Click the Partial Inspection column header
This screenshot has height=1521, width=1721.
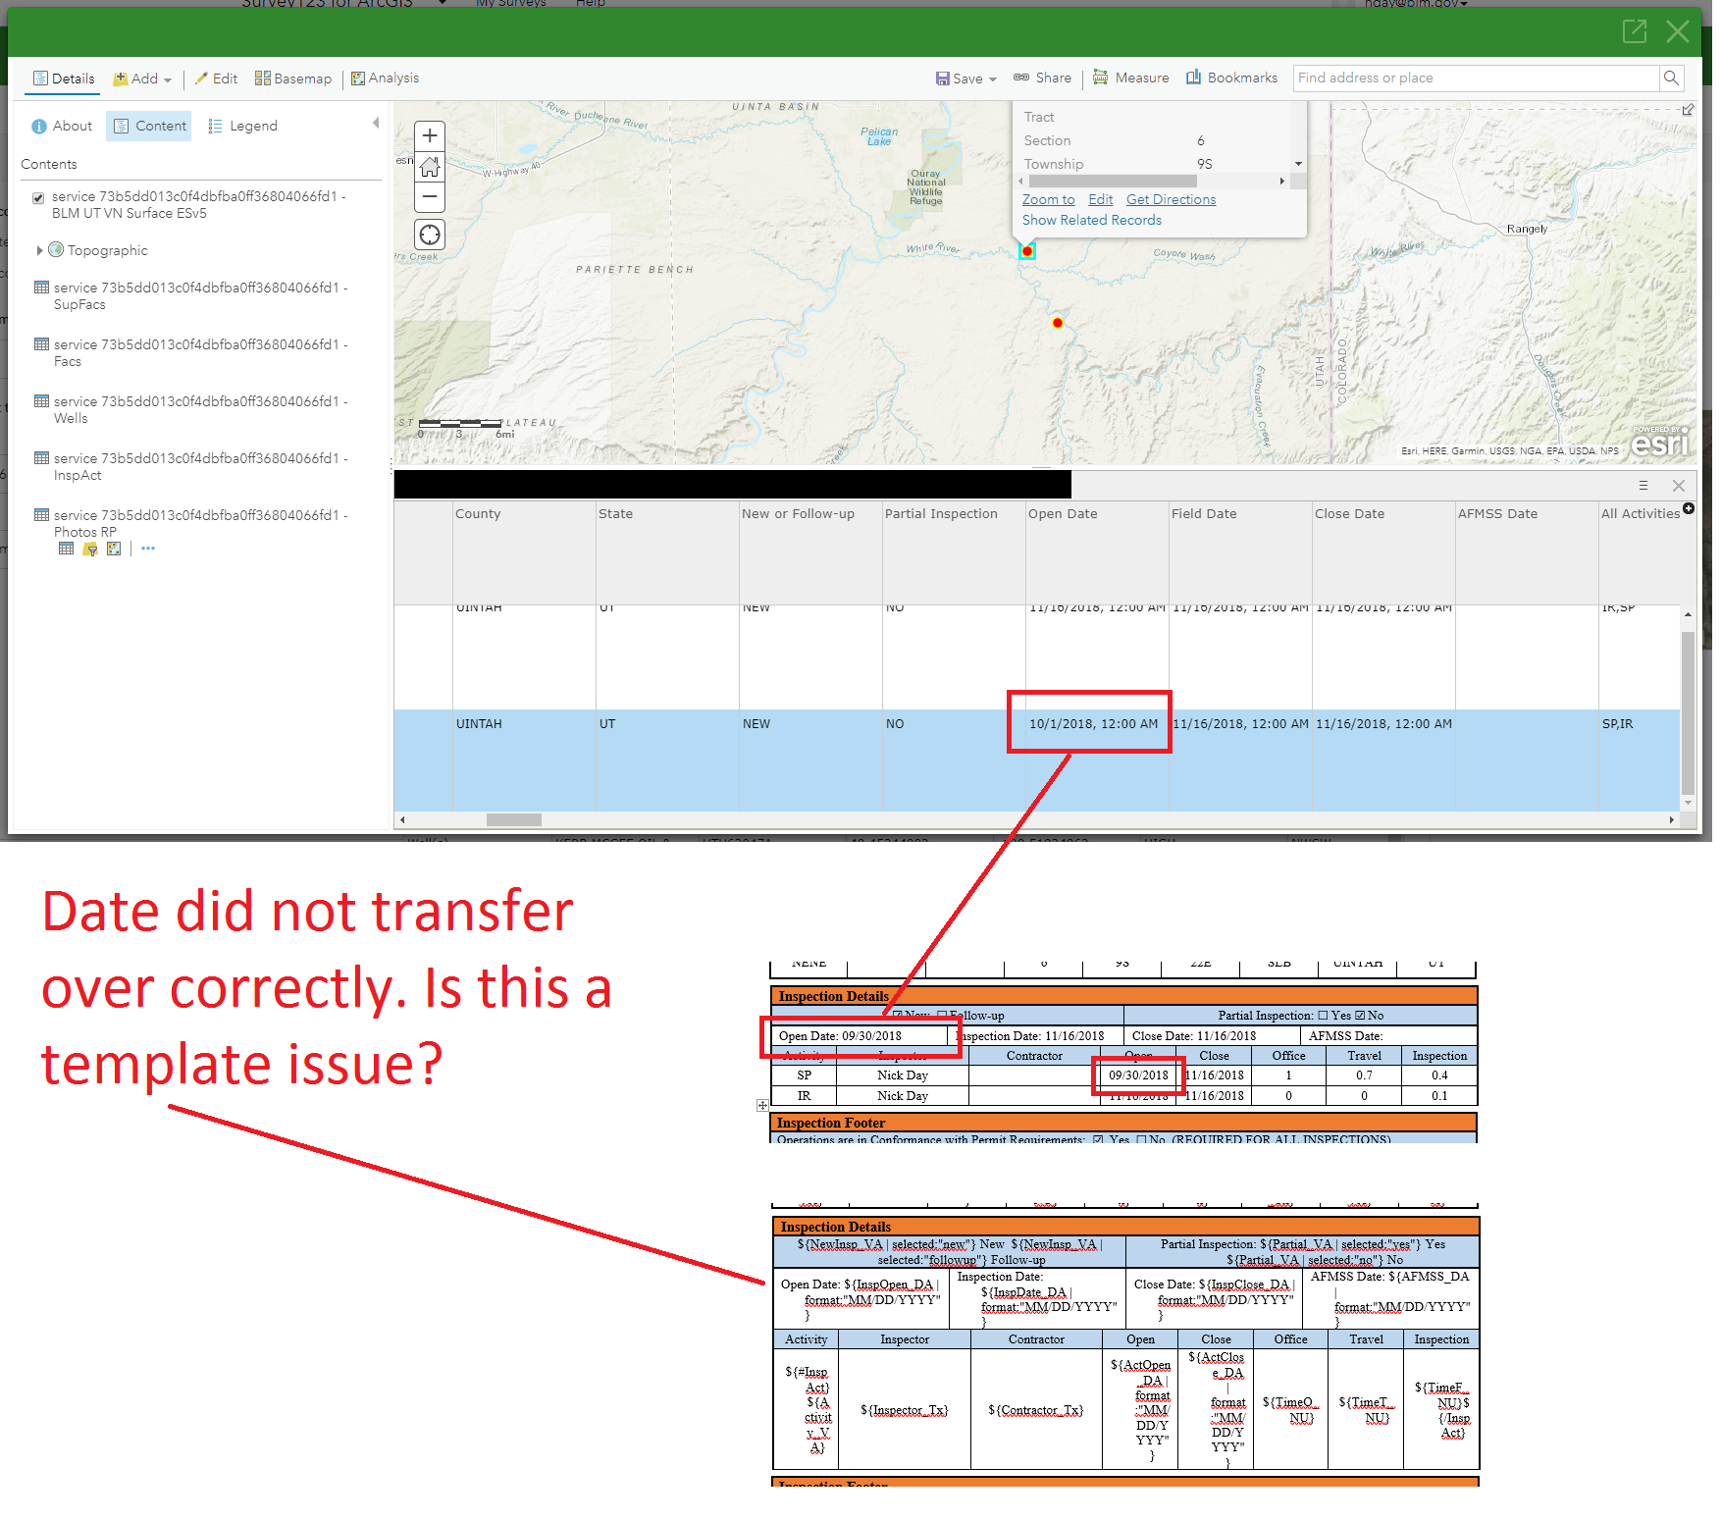pos(955,552)
